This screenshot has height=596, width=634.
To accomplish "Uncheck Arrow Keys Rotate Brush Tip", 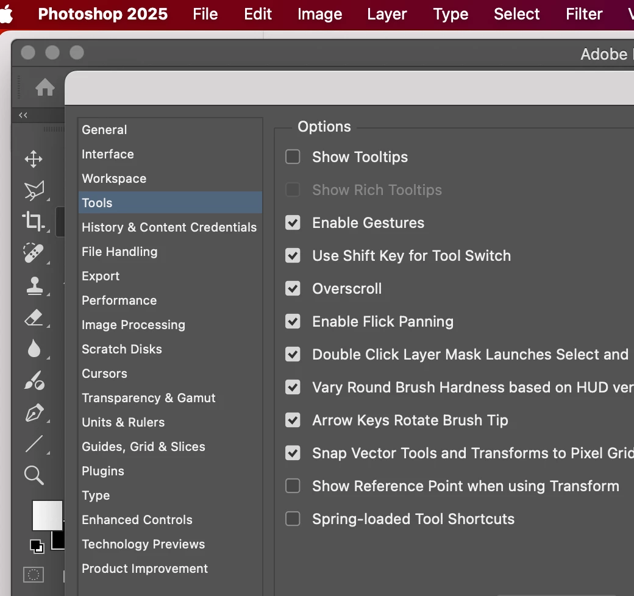I will point(293,420).
